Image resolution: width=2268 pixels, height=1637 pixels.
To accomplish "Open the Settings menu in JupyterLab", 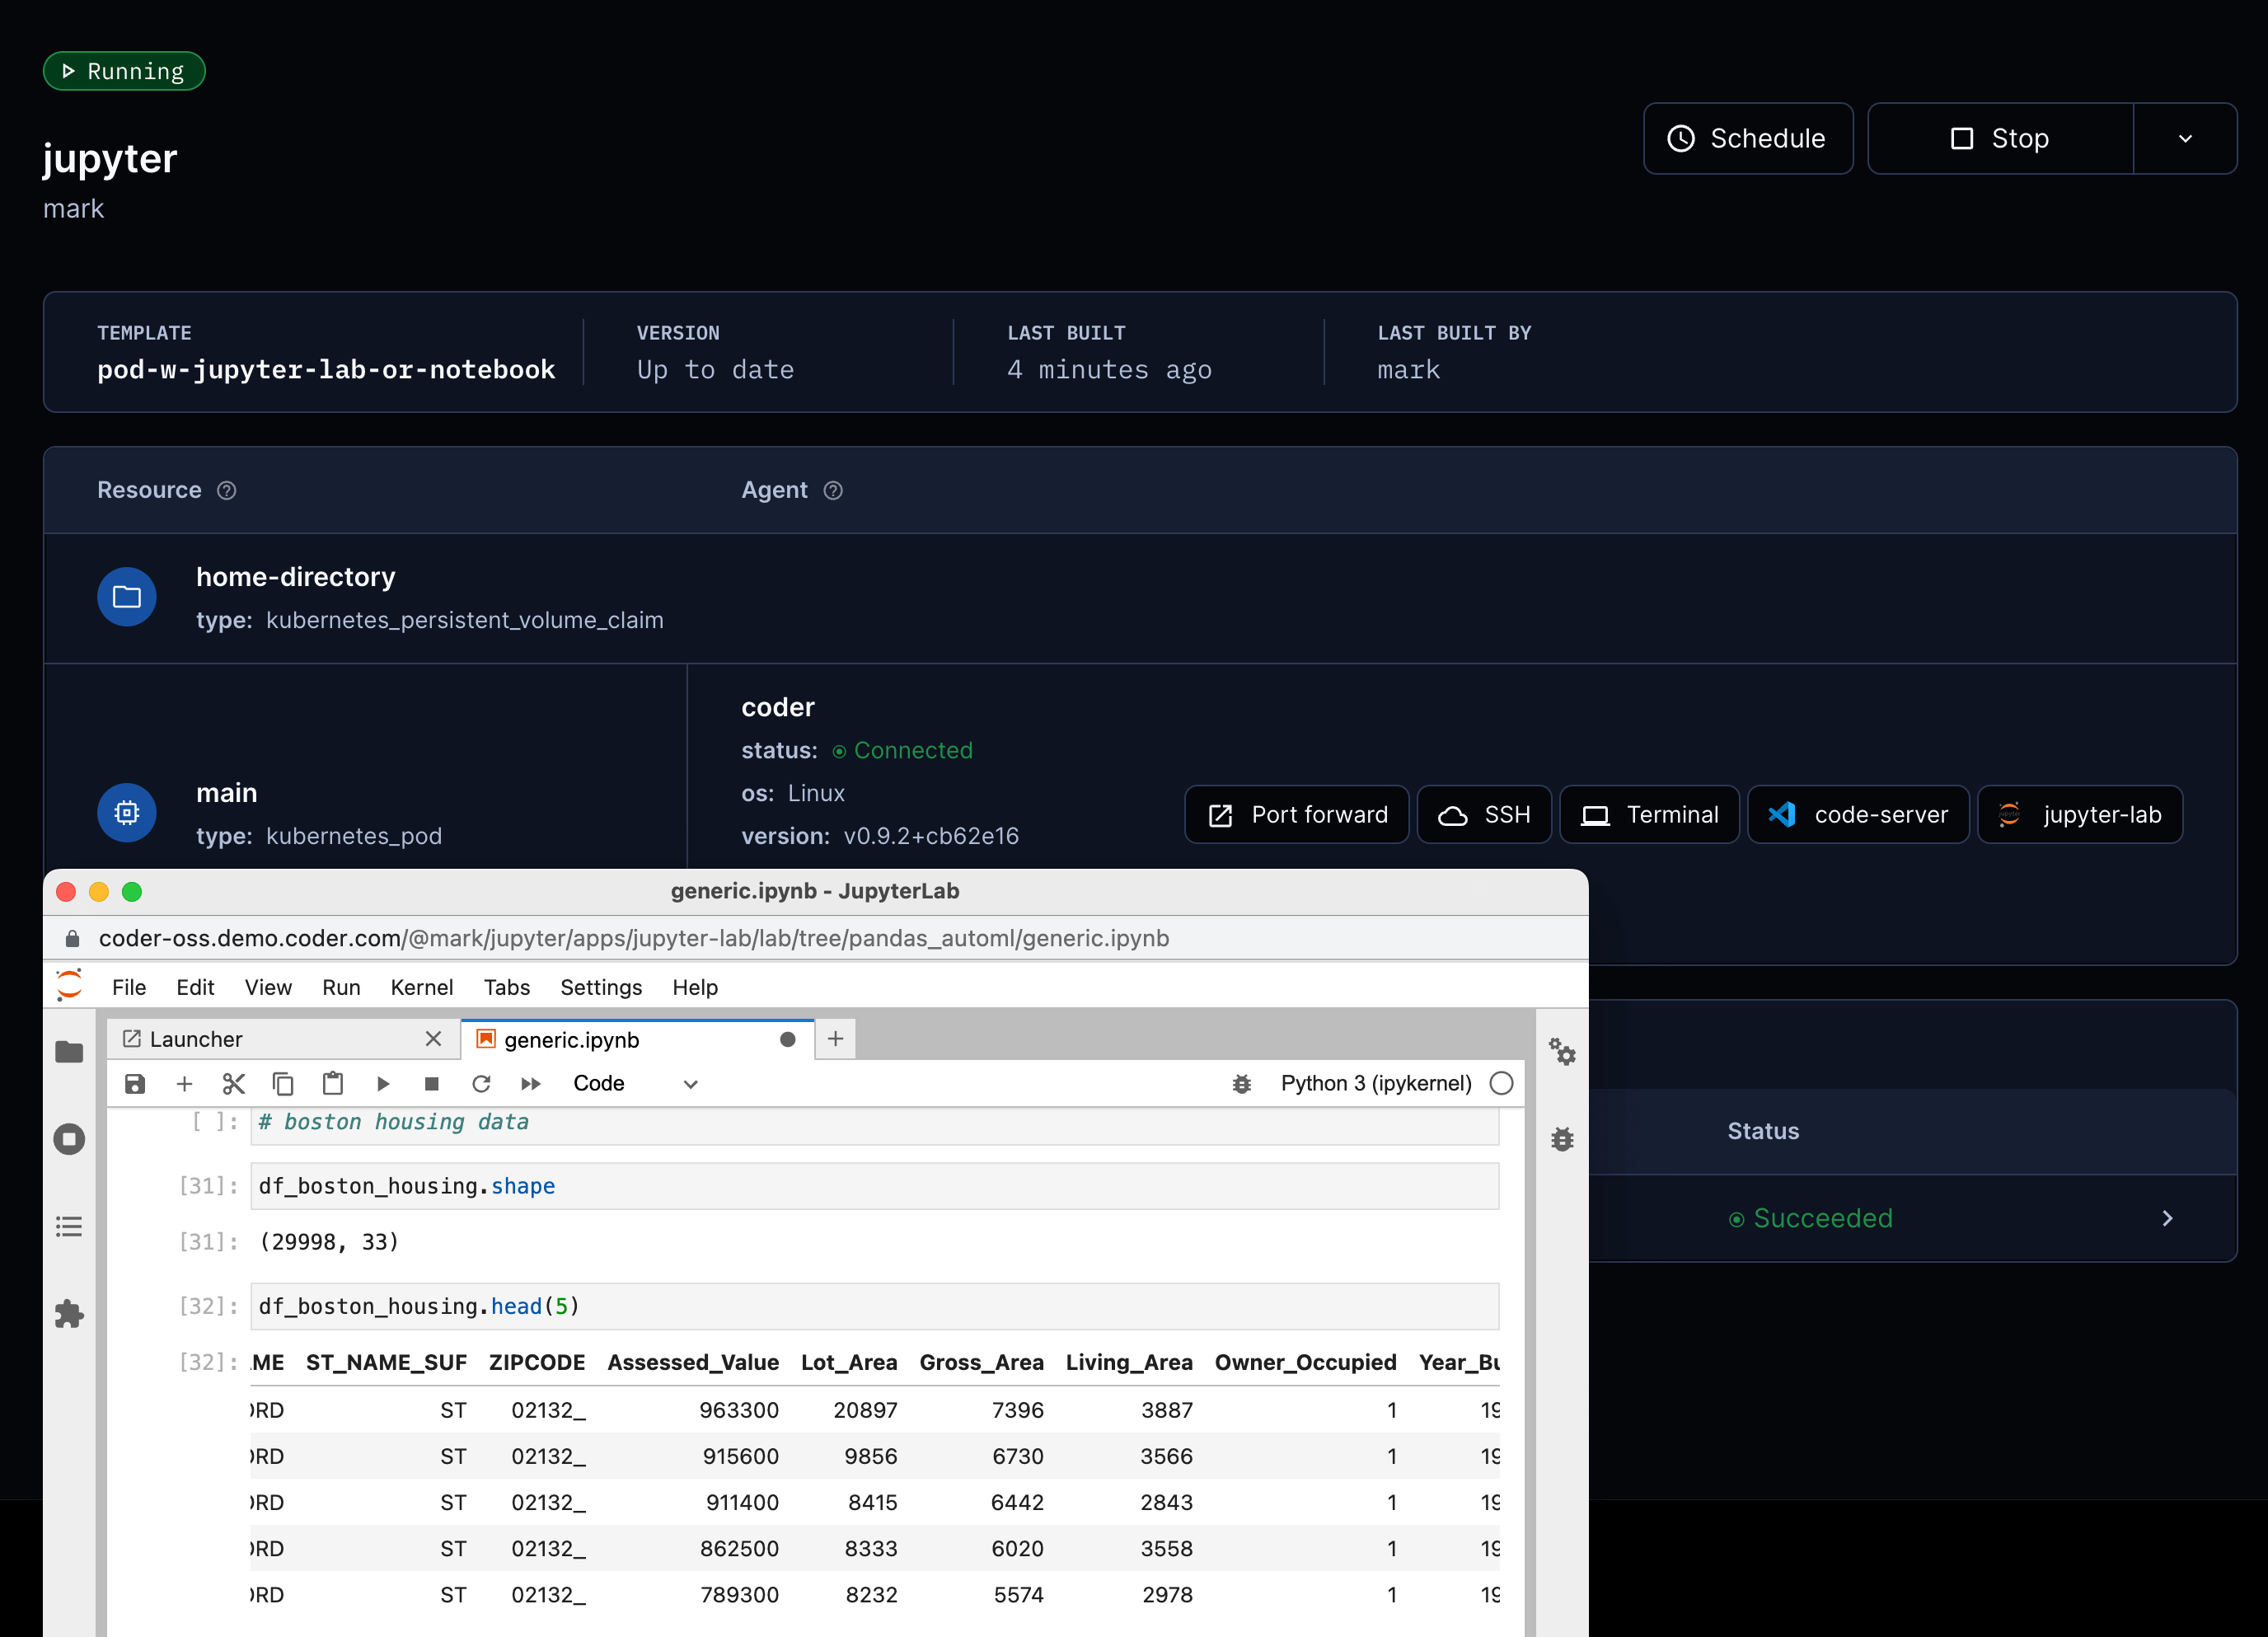I will [601, 987].
